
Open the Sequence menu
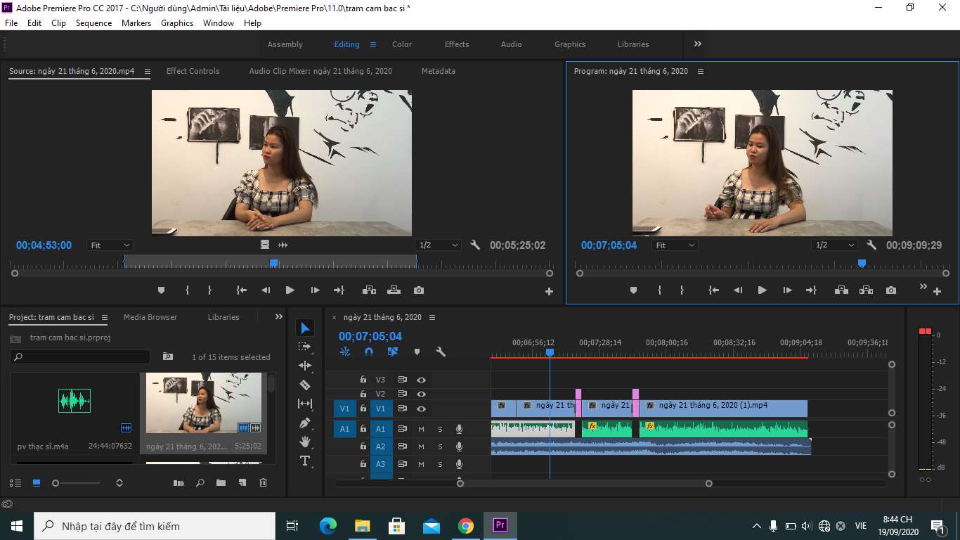click(x=93, y=23)
